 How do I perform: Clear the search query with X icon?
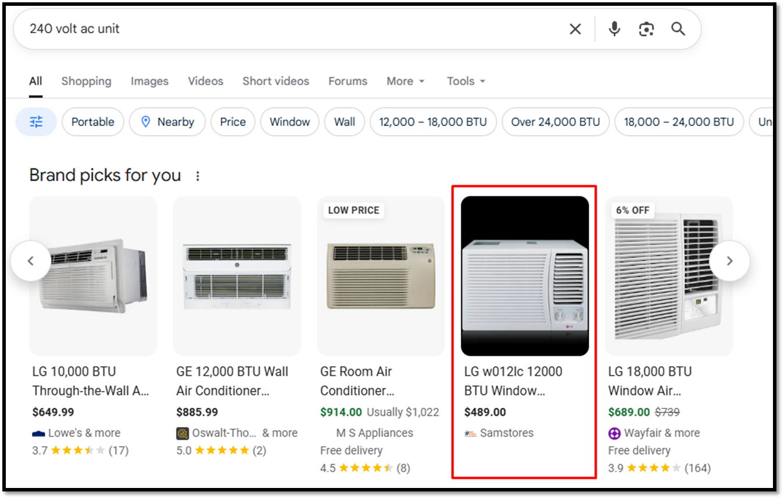(575, 29)
